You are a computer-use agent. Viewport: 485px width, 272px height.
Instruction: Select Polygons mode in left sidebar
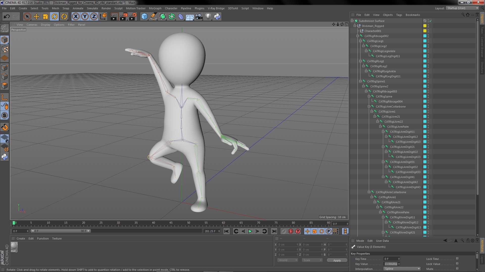click(x=5, y=86)
